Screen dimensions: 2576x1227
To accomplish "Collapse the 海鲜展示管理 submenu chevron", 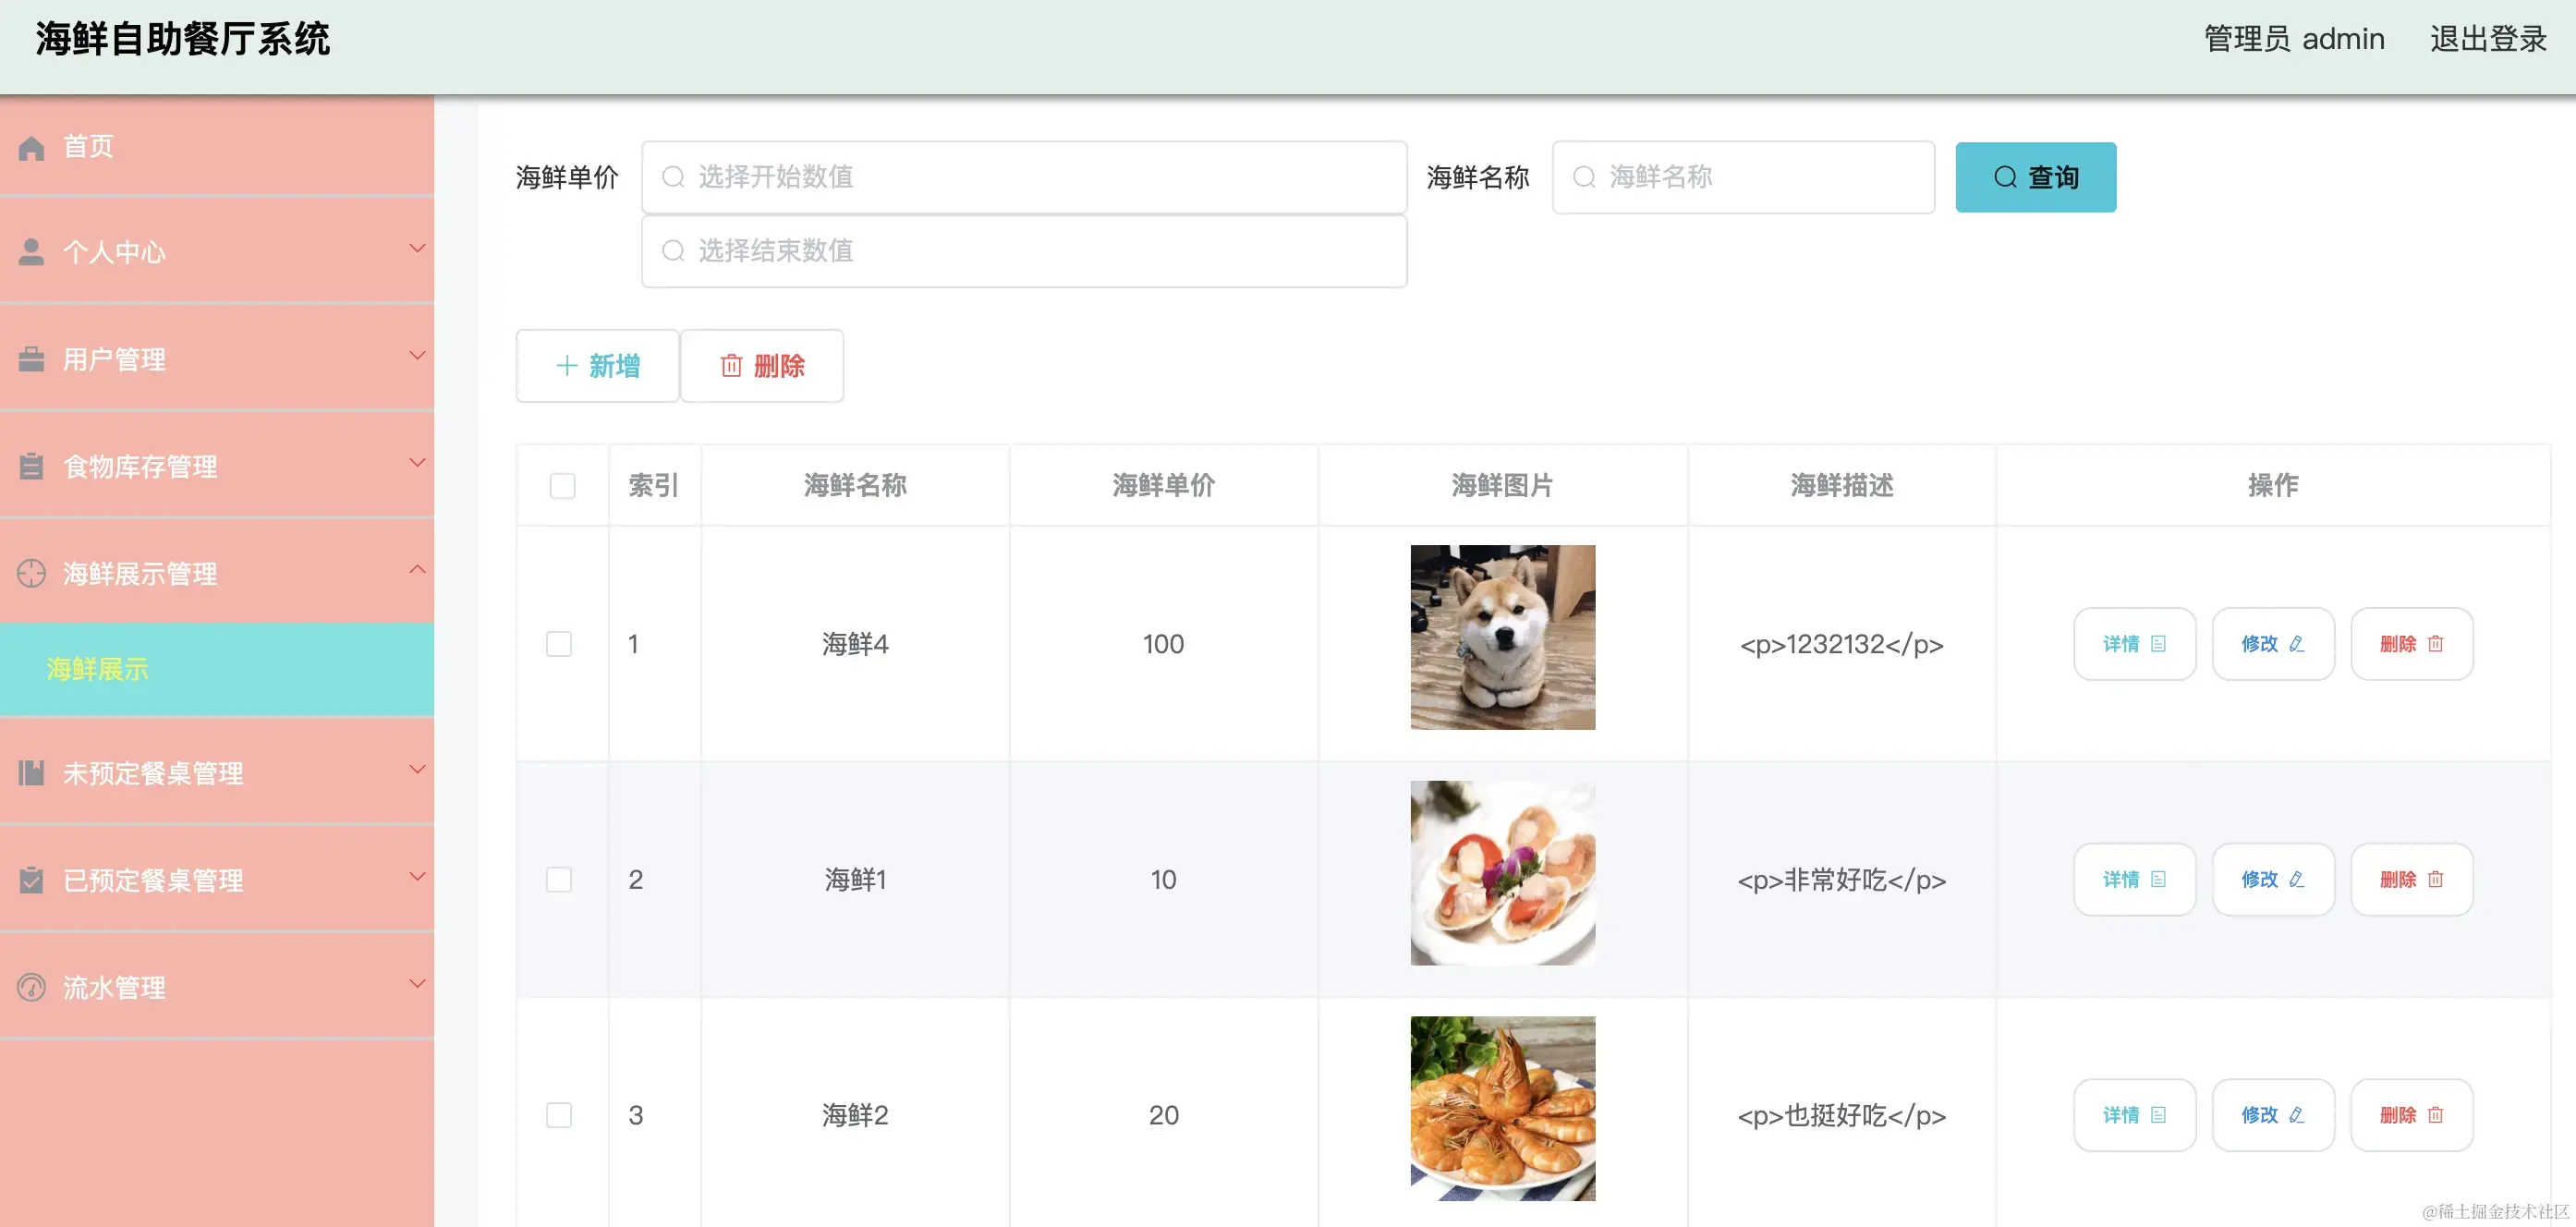I will click(417, 569).
